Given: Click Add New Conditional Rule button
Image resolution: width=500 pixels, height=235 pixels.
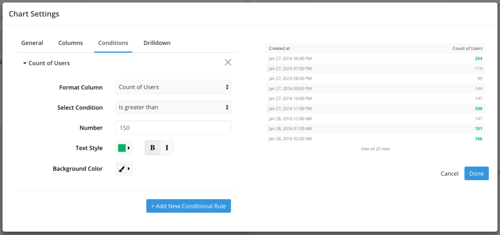Looking at the screenshot, I should (188, 206).
